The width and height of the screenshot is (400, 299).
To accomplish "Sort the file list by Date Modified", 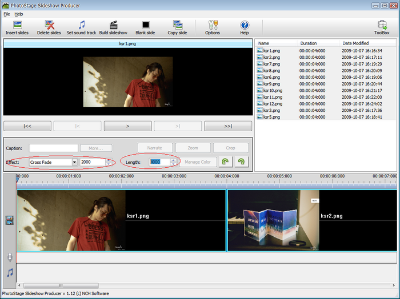I will (355, 43).
